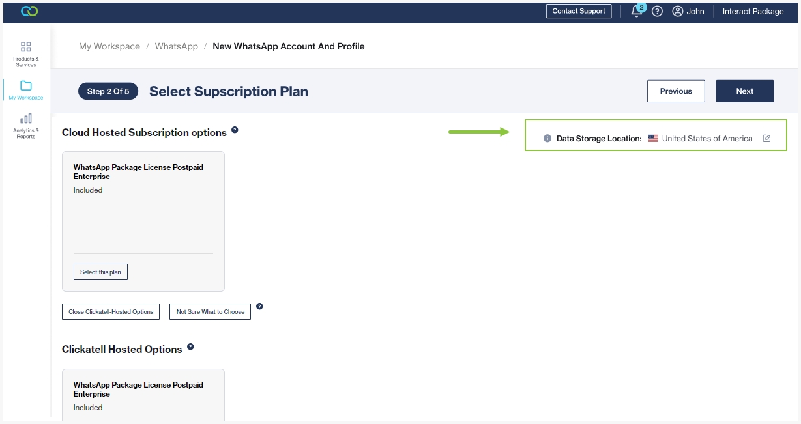
Task: Click the Contact Support button
Action: coord(579,11)
